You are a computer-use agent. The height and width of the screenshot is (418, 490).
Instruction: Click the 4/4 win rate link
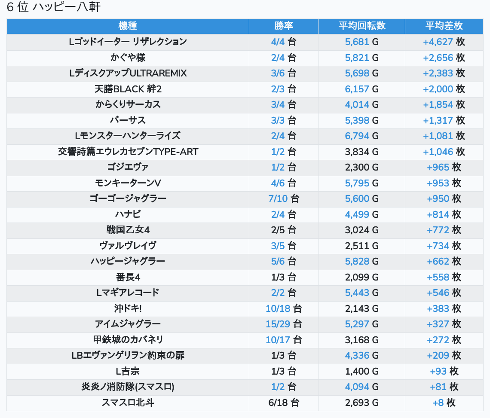[x=278, y=42]
